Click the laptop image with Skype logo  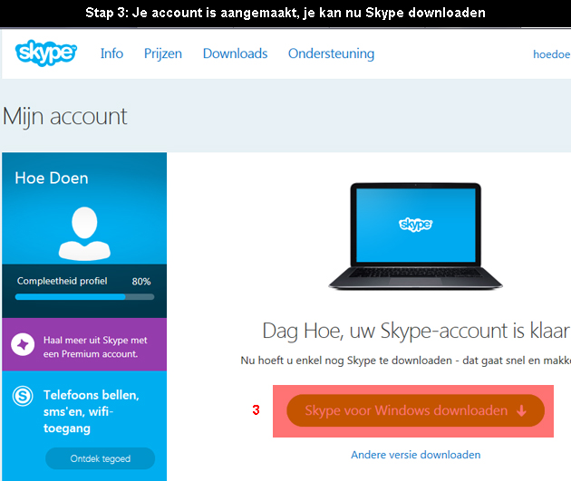[x=415, y=236]
